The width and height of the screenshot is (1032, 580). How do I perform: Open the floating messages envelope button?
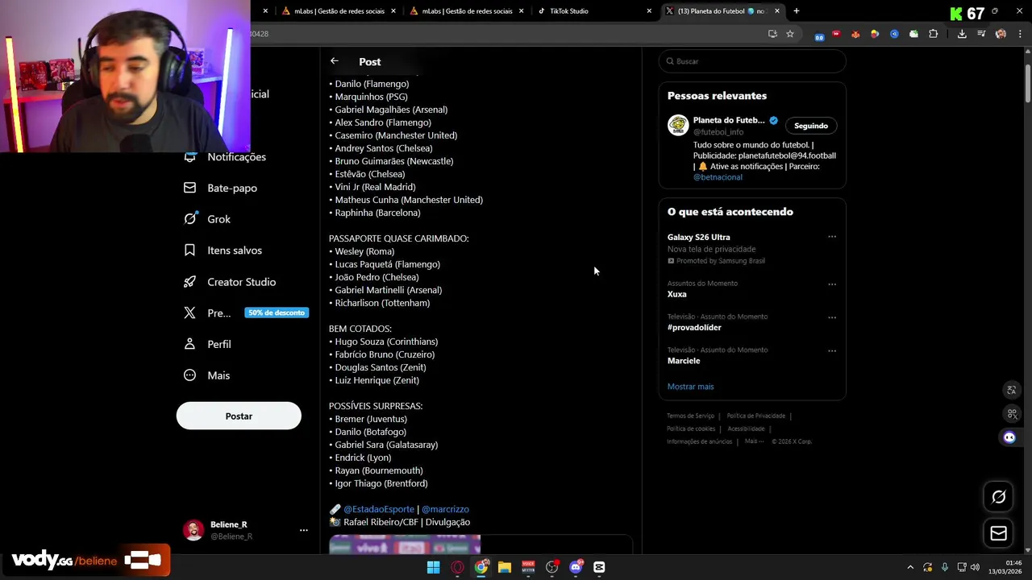click(x=998, y=533)
